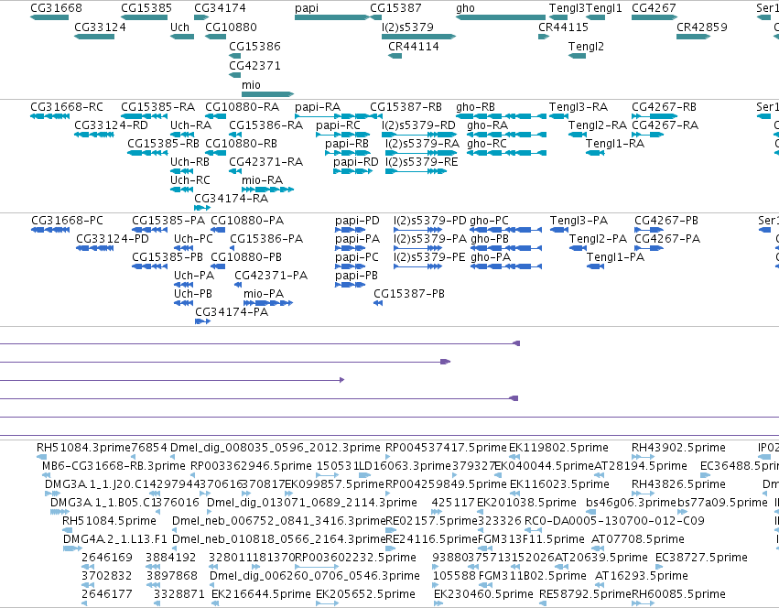Click EST RH60085.5prime
Image resolution: width=779 pixels, height=608 pixels.
(678, 594)
